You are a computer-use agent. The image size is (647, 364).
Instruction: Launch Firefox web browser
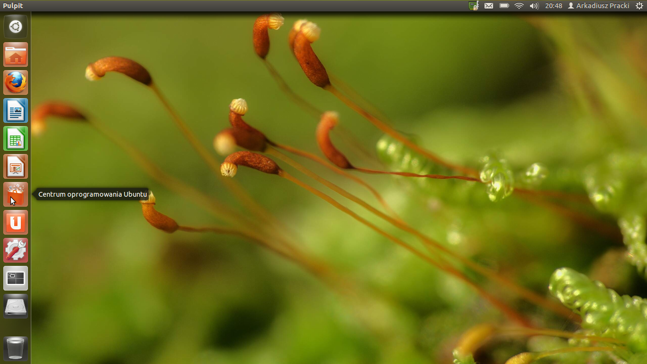pyautogui.click(x=16, y=82)
